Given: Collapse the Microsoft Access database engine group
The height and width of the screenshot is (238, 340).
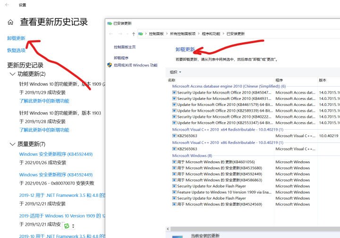Looking at the screenshot, I should [229, 86].
